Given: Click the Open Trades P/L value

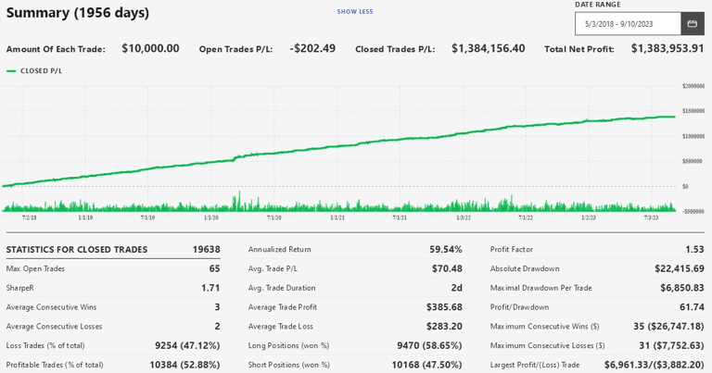Looking at the screenshot, I should (312, 48).
